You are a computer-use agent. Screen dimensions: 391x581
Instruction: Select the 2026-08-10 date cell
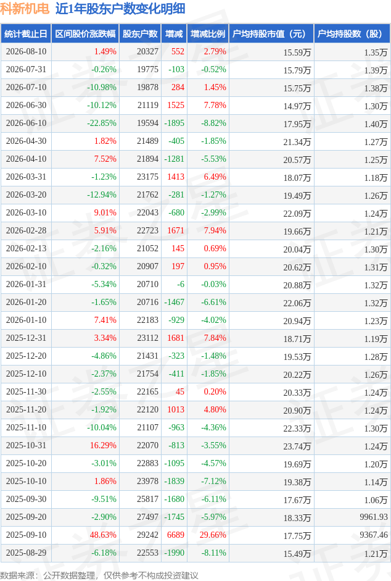(27, 51)
